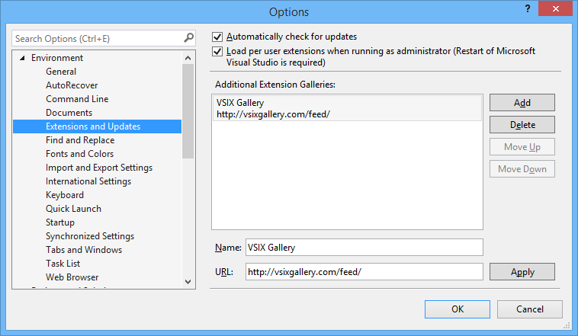Select Import and Export Settings
578x336 pixels.
(x=99, y=168)
